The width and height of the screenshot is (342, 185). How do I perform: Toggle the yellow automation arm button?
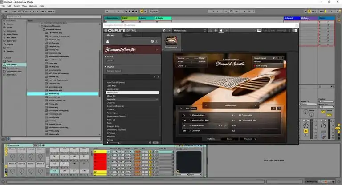point(142,11)
